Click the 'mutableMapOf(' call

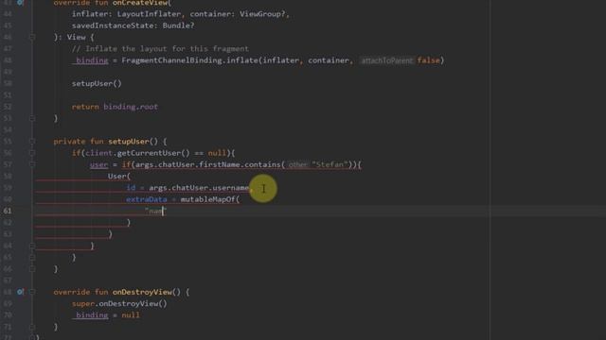[x=210, y=199]
